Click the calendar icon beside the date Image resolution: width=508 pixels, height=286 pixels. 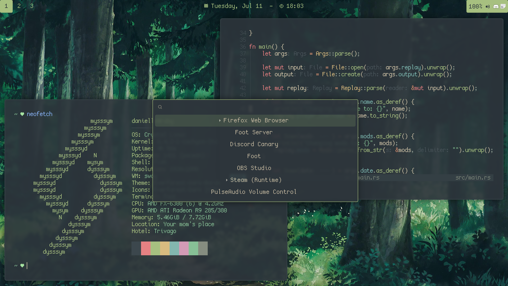coord(206,6)
